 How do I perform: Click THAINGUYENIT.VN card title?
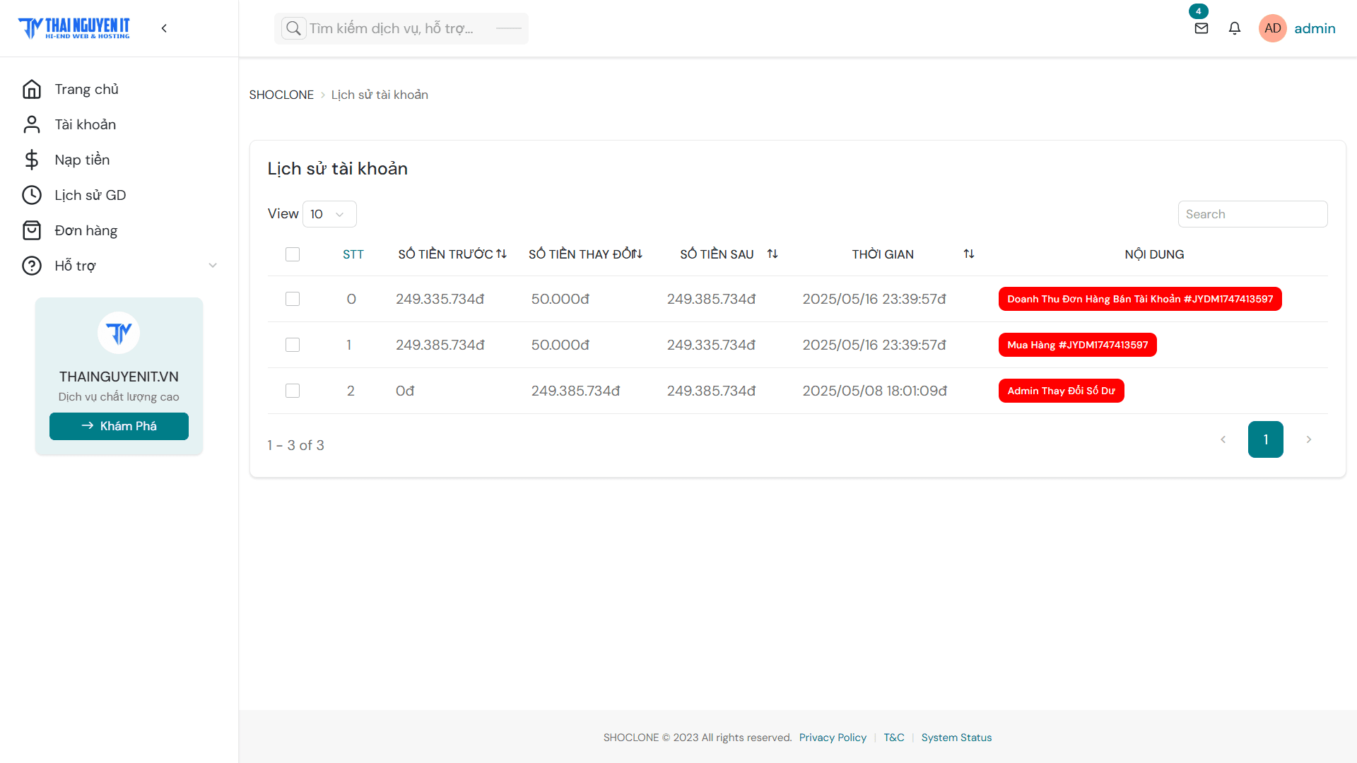119,377
